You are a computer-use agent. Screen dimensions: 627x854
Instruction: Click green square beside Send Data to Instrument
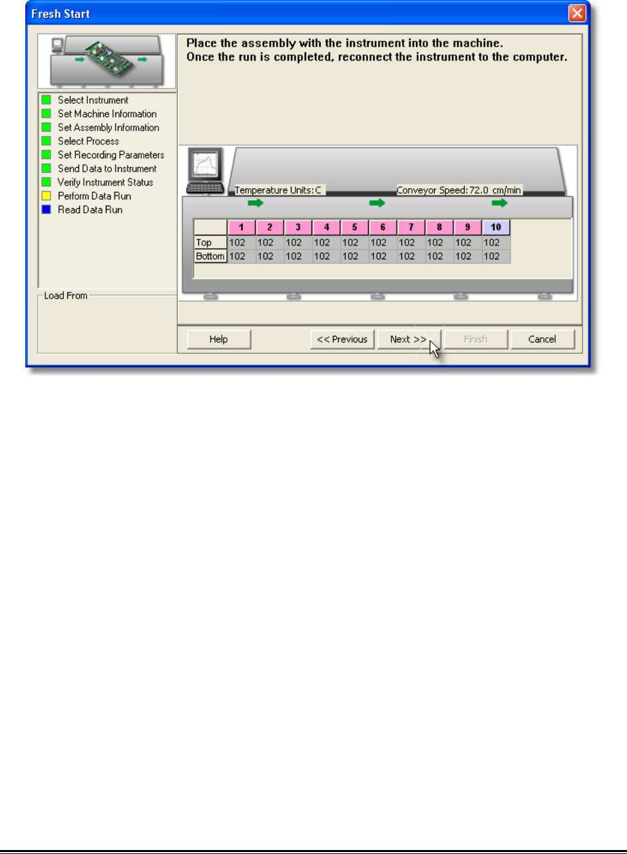click(x=46, y=168)
